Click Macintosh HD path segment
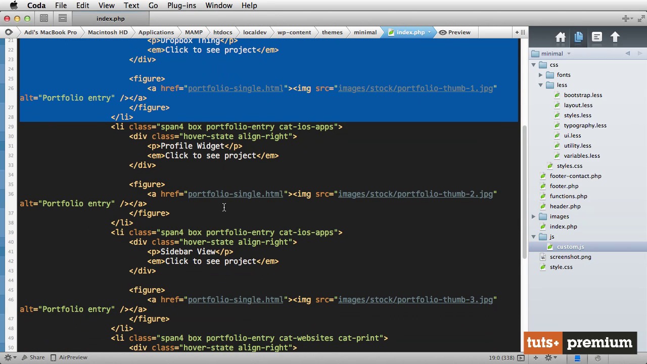Viewport: 647px width, 364px height. click(x=108, y=32)
